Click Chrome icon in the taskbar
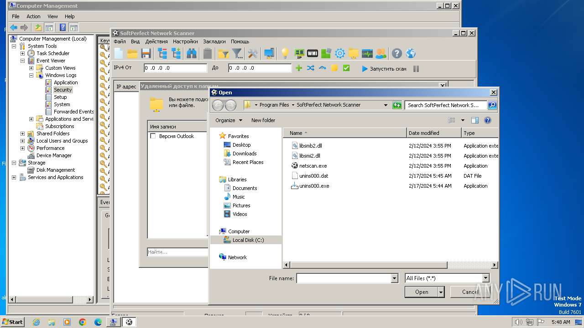 (83, 322)
